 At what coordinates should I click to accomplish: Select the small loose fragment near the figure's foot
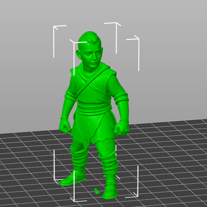point(97,191)
